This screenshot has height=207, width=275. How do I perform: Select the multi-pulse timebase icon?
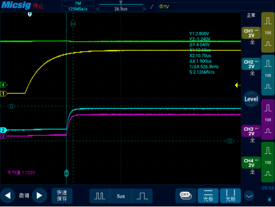click(100, 196)
